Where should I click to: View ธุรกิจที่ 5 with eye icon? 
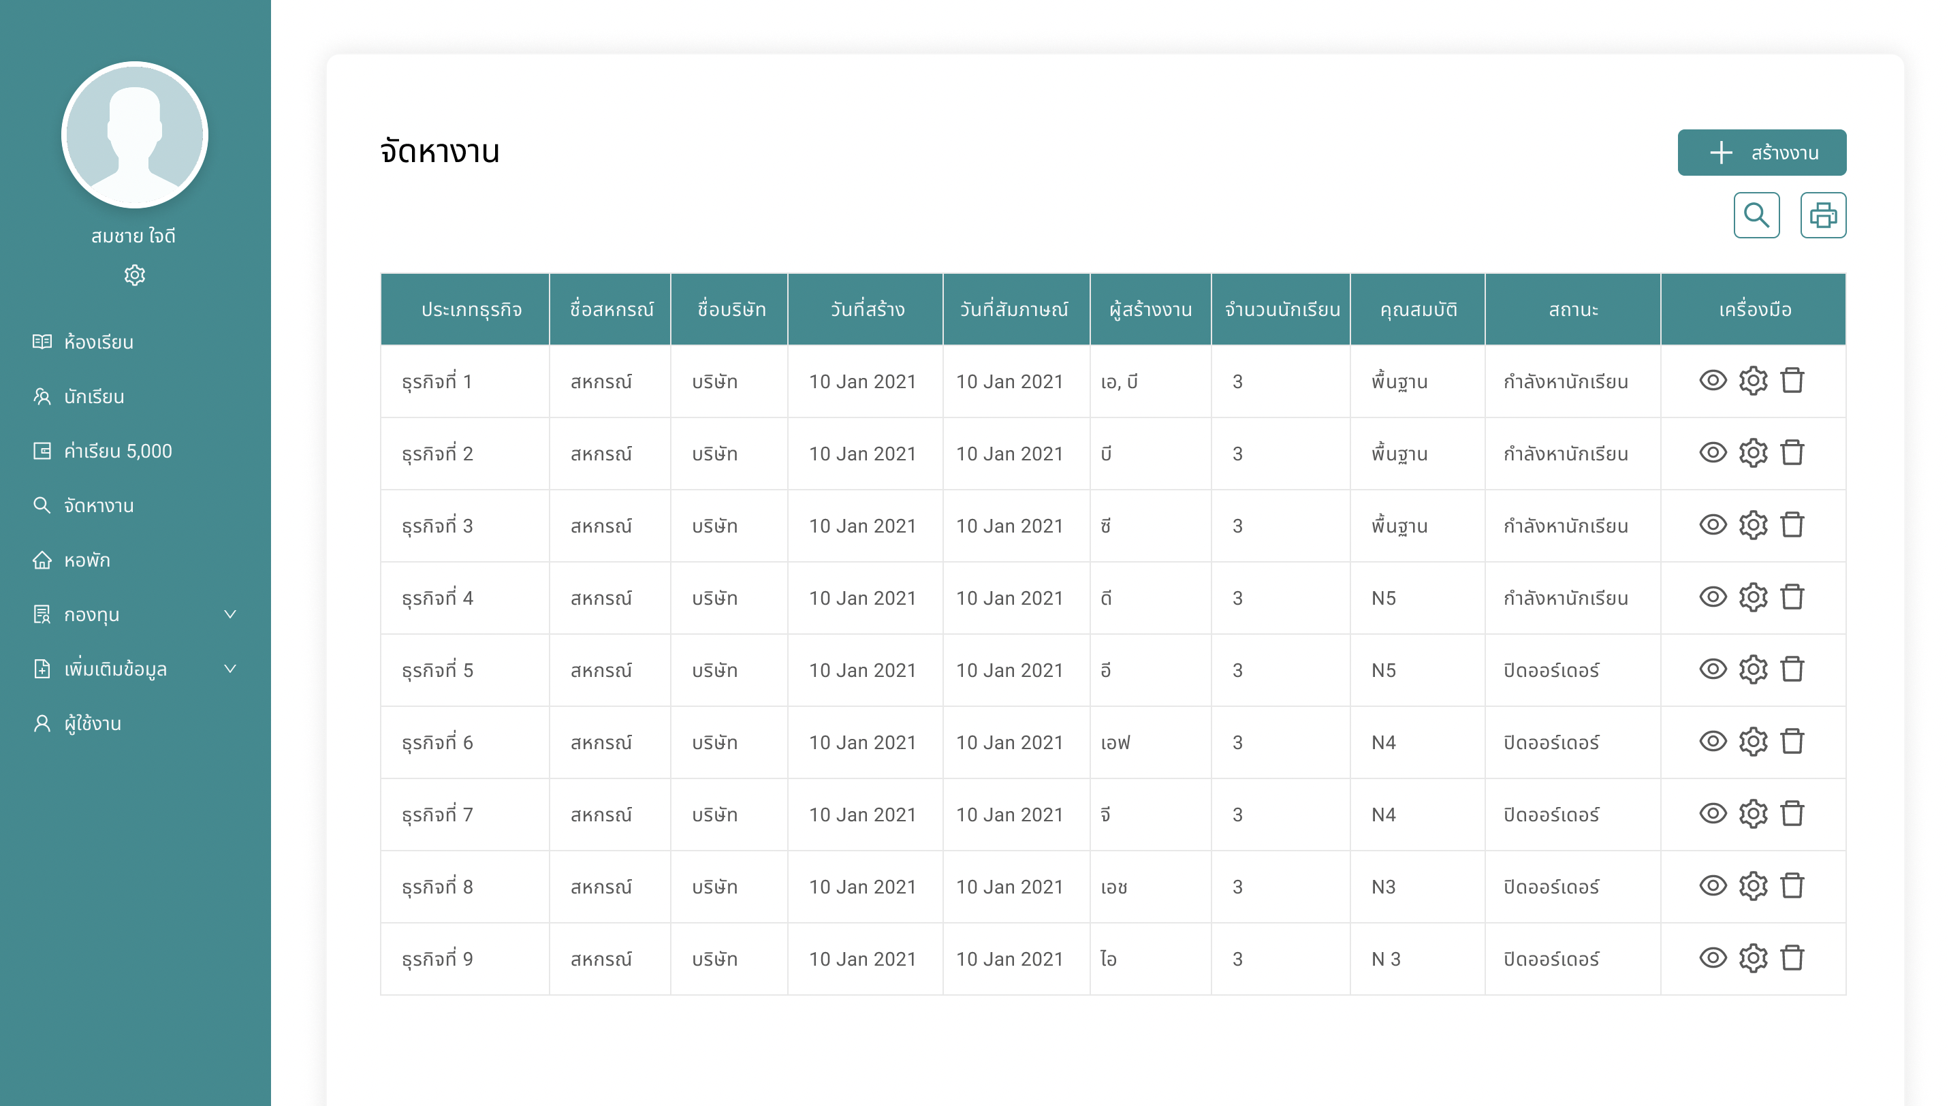tap(1713, 669)
